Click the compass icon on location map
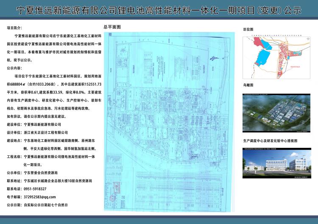 click(x=308, y=39)
